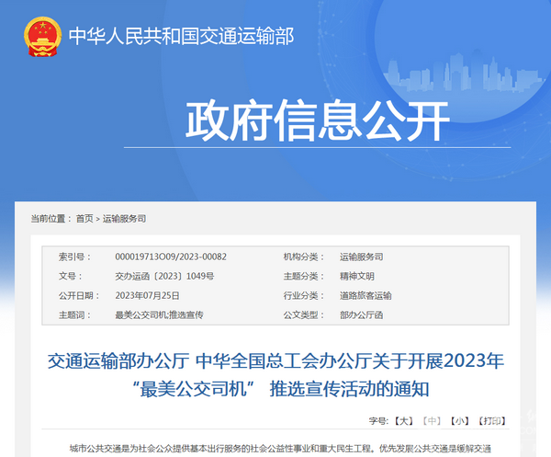The width and height of the screenshot is (551, 457).
Task: Click the index number 000019713O09/2023-00082
Action: tap(170, 257)
